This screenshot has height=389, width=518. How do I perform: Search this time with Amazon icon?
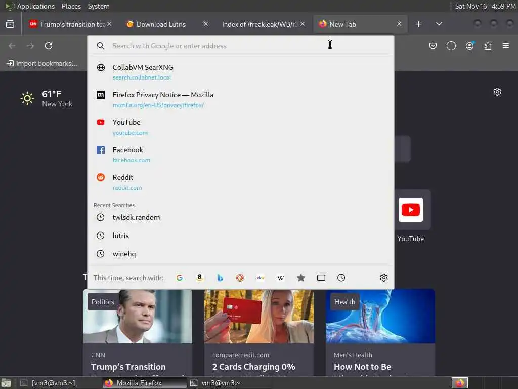coord(199,278)
